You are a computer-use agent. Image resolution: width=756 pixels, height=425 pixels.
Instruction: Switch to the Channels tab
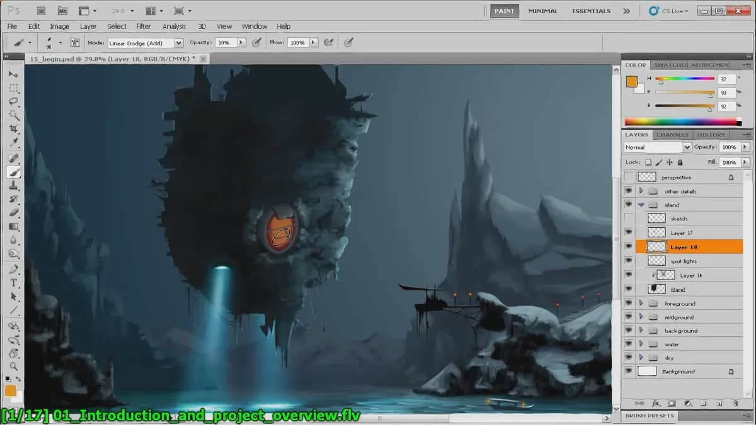tap(672, 135)
